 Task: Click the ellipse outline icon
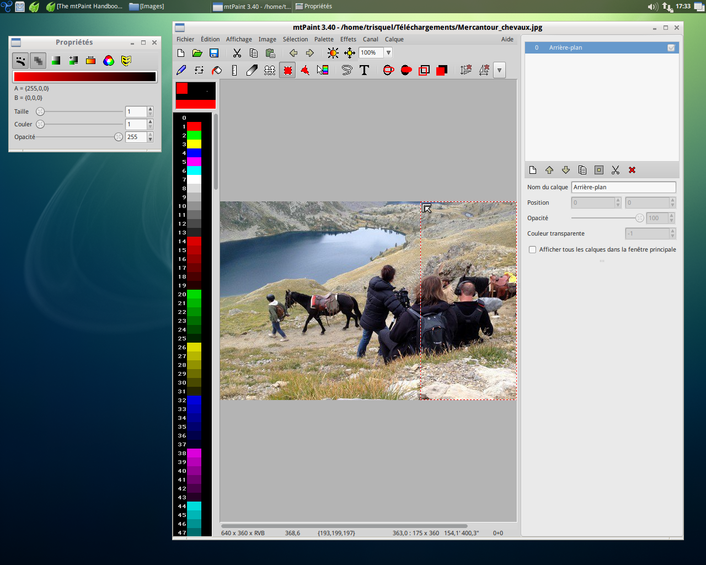coord(389,70)
